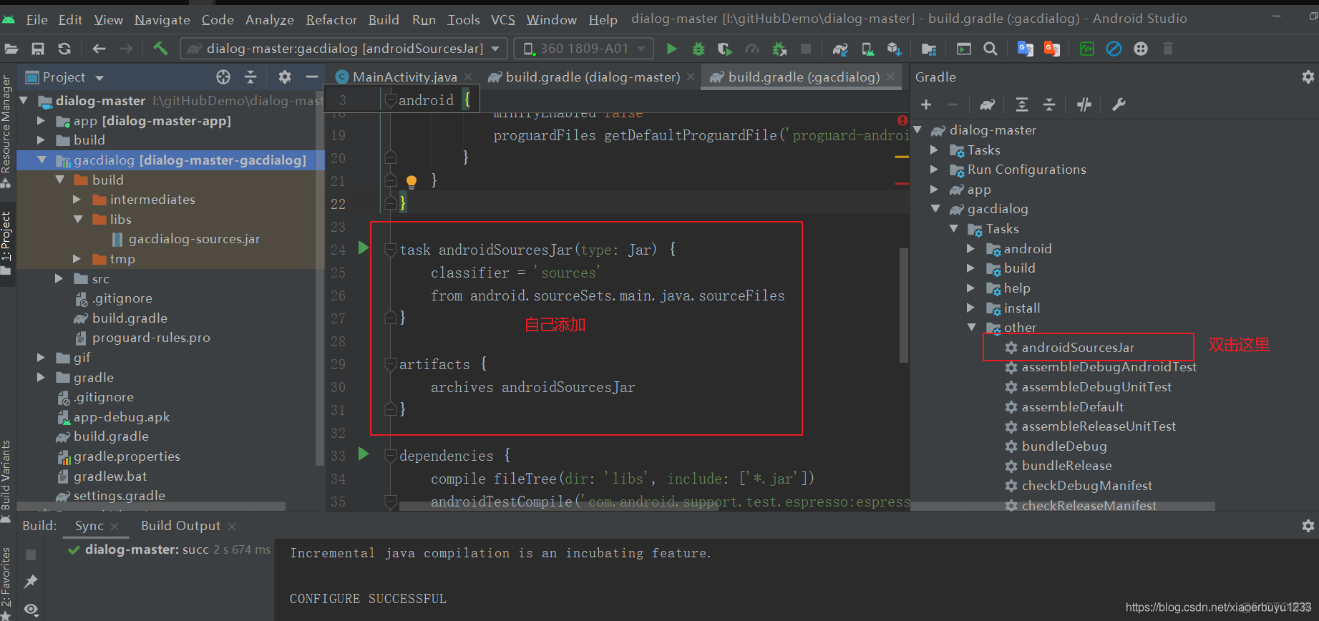The width and height of the screenshot is (1319, 621).
Task: Open the Gradle wrench build settings icon
Action: pos(1119,104)
